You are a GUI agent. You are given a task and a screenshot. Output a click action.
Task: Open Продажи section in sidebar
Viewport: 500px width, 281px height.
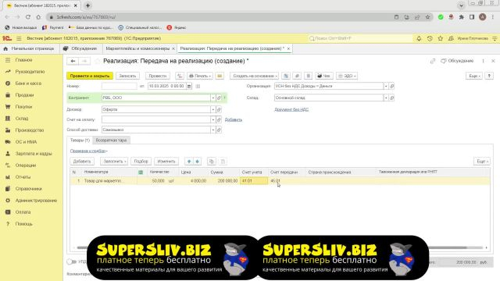(24, 95)
